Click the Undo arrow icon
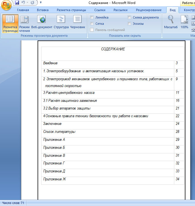This screenshot has width=195, height=206. pyautogui.click(x=23, y=3)
